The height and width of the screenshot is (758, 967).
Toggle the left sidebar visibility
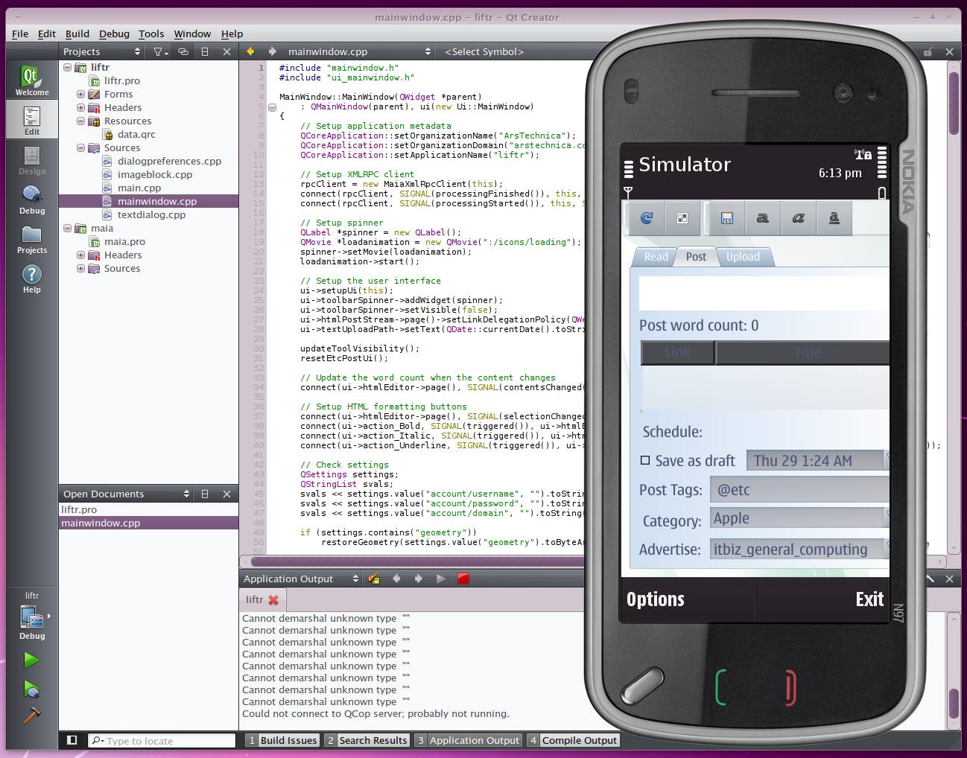coord(72,740)
